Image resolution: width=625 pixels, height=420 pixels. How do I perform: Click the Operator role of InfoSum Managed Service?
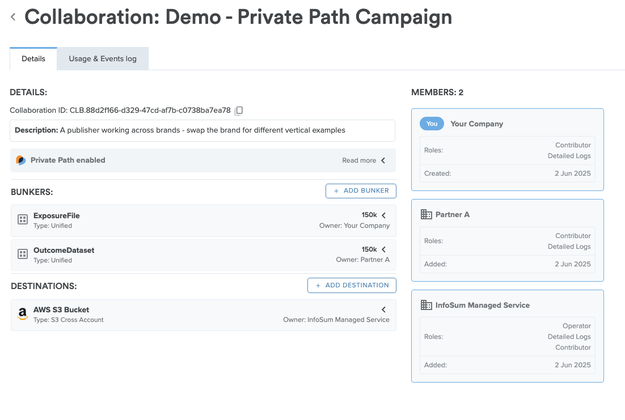pyautogui.click(x=576, y=326)
